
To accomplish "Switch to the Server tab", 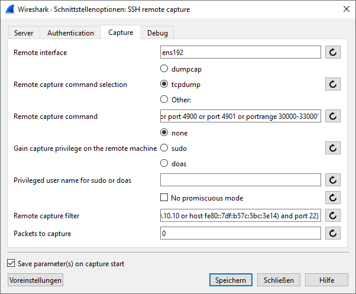I will point(24,33).
